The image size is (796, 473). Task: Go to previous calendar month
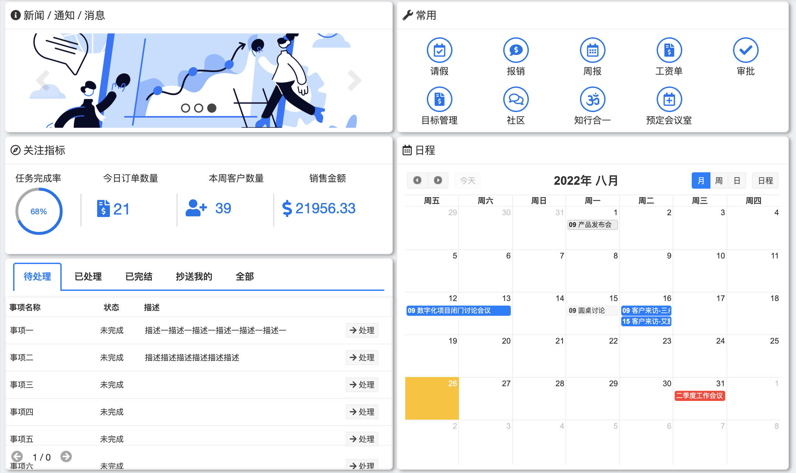pyautogui.click(x=417, y=180)
